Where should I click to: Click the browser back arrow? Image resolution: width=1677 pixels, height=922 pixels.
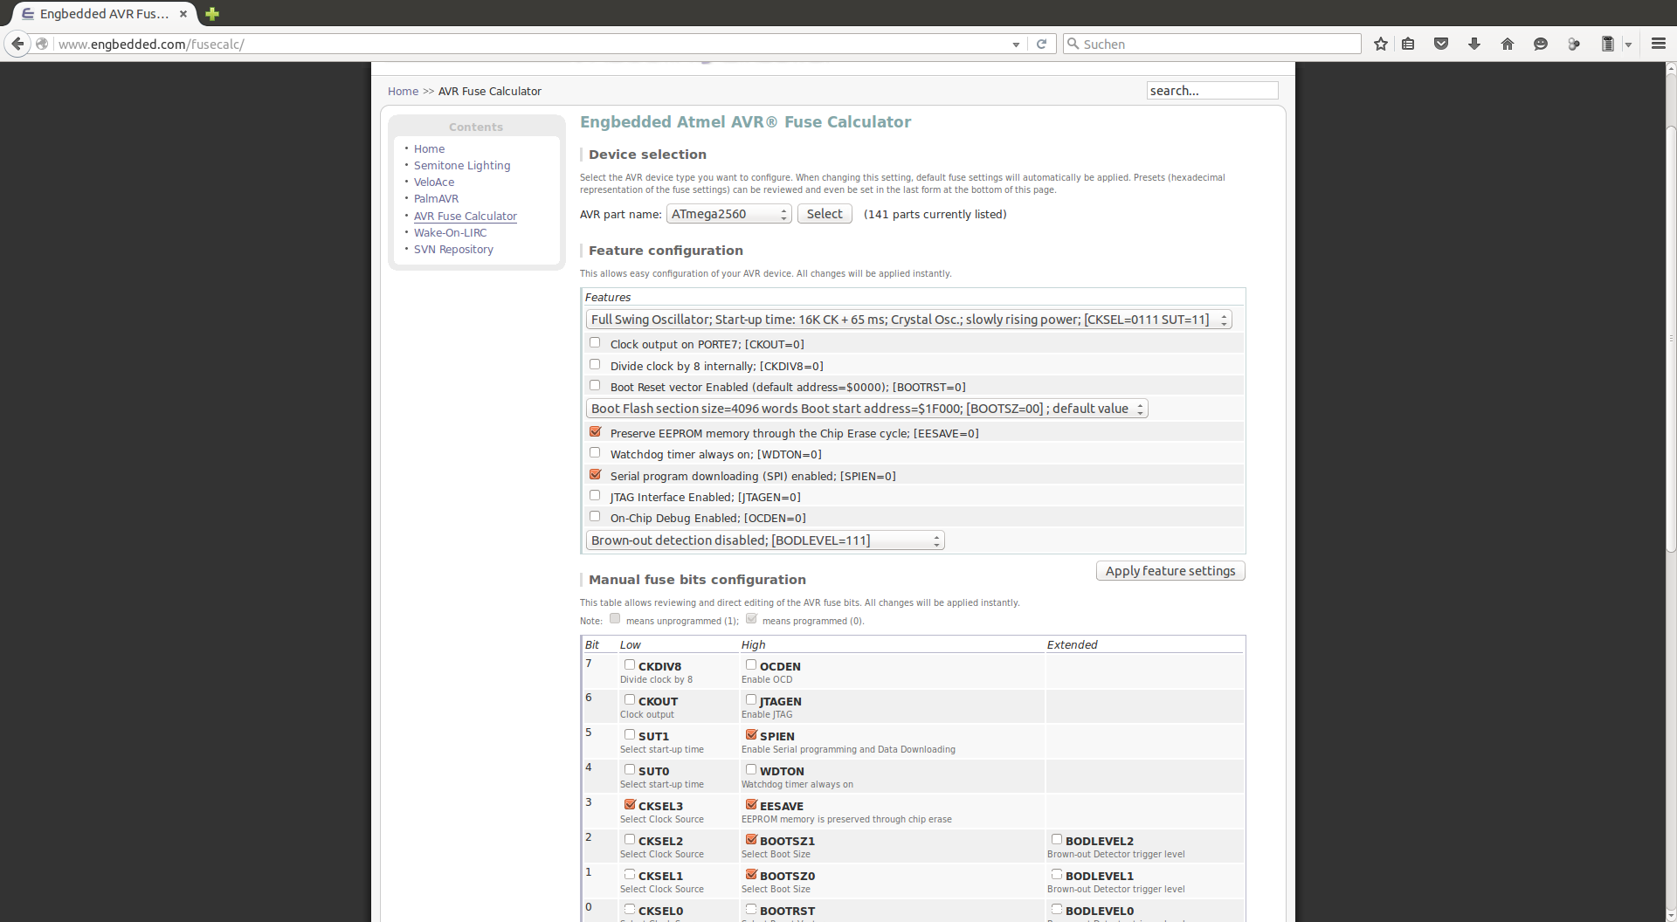click(17, 44)
